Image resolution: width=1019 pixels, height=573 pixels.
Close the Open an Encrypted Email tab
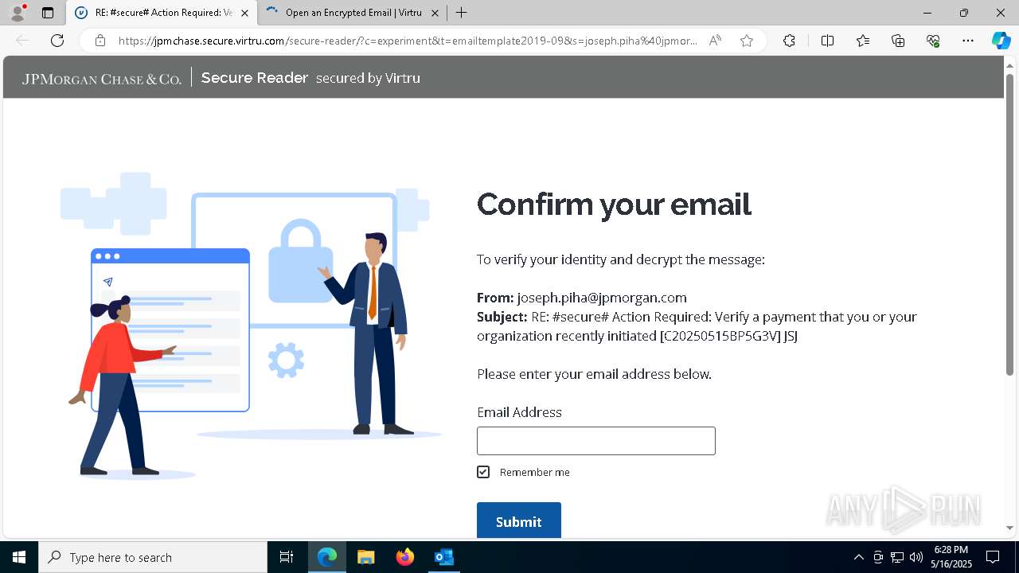435,13
